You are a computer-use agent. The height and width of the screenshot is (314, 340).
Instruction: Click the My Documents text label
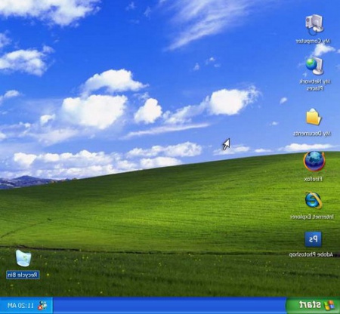[312, 134]
